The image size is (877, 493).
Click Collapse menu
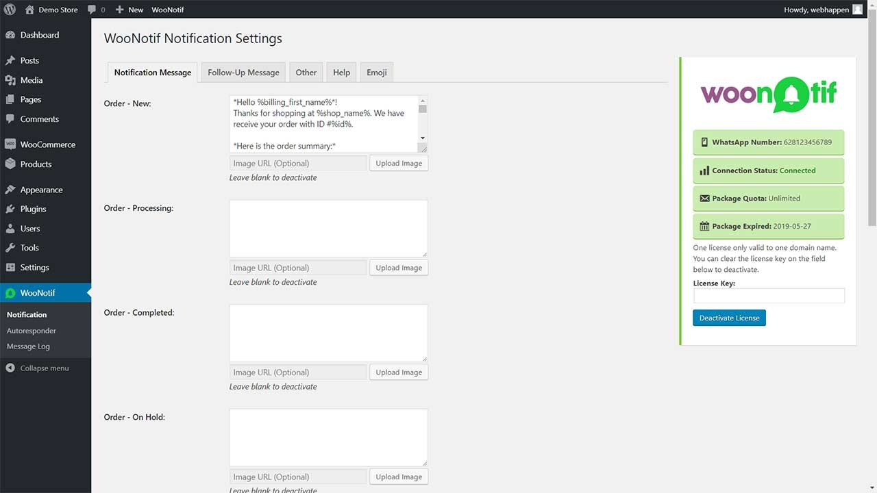[x=37, y=368]
